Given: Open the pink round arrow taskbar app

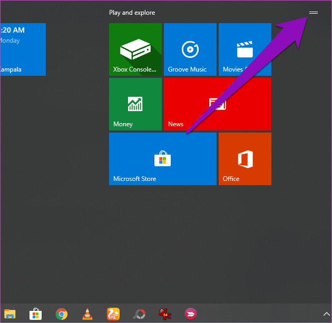Looking at the screenshot, I should click(191, 314).
